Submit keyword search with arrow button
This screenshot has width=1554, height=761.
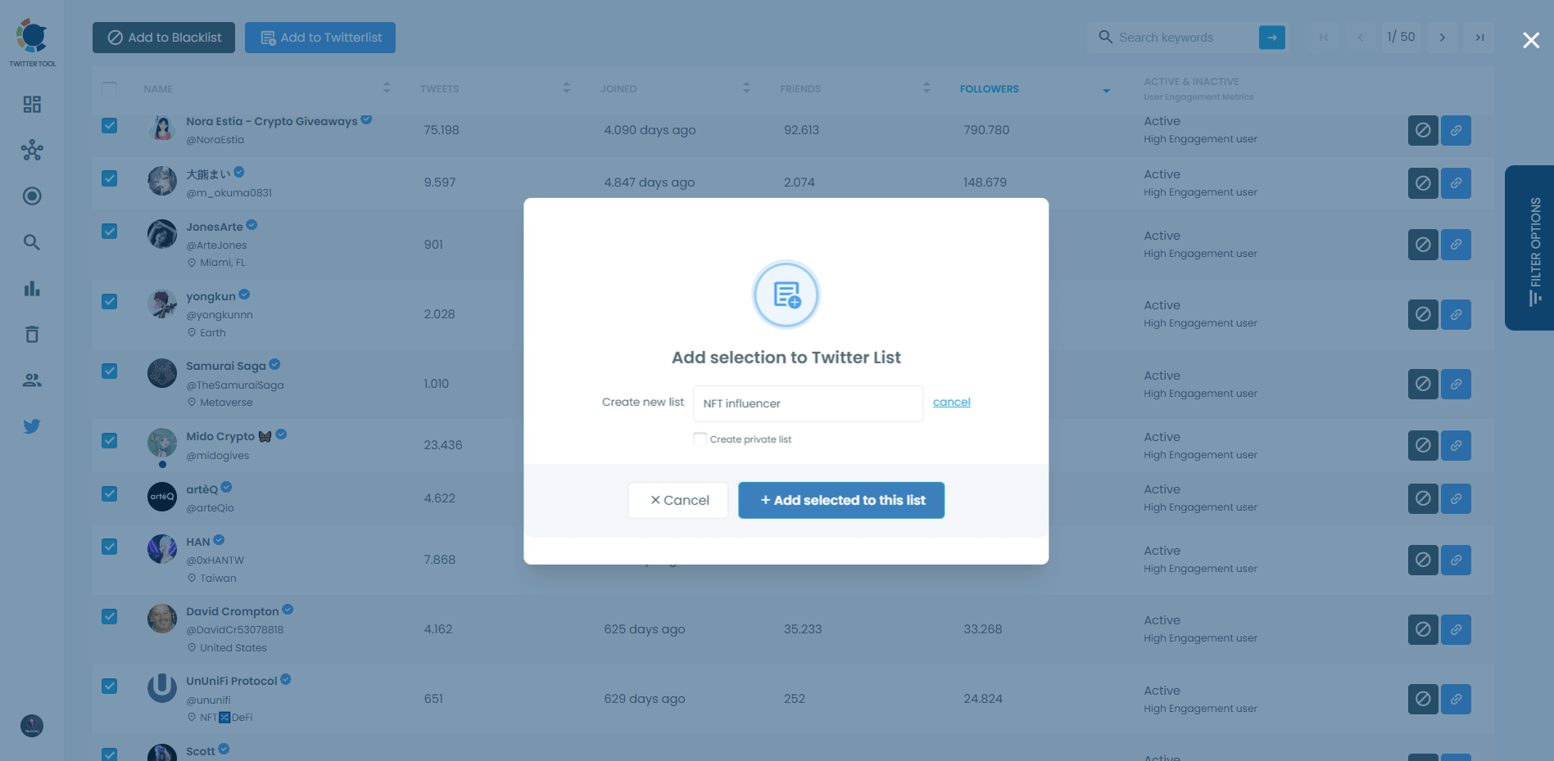tap(1271, 38)
